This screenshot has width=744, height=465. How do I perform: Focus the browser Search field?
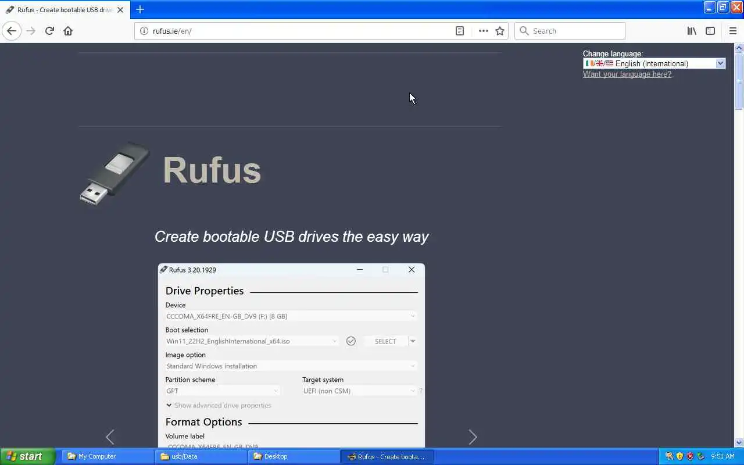click(570, 31)
